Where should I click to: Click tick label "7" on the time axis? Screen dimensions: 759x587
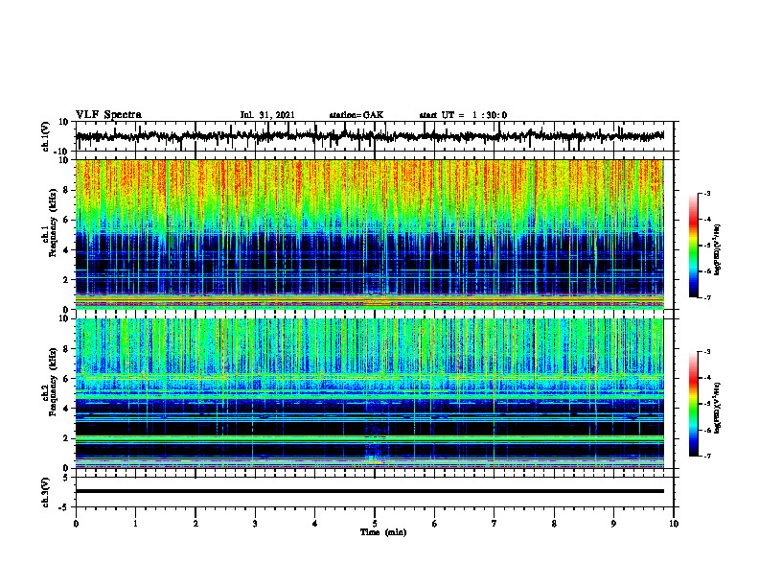(x=494, y=524)
